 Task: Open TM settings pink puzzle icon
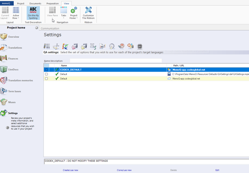point(74,46)
